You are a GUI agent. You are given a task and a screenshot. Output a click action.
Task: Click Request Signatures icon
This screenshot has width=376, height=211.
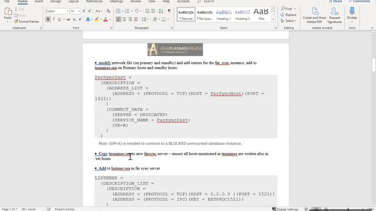[x=334, y=15]
